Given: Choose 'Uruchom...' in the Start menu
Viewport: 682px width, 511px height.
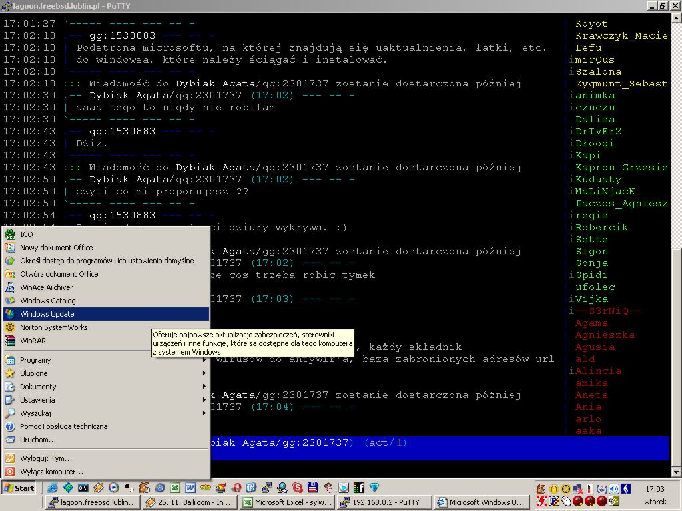Looking at the screenshot, I should coord(106,440).
